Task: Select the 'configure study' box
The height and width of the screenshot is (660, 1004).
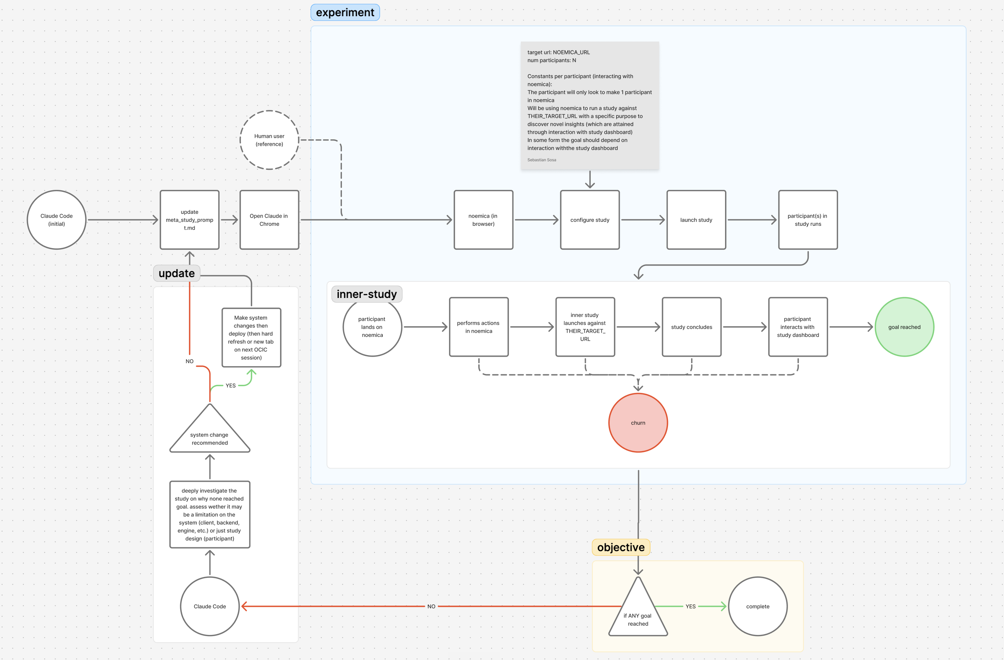Action: click(590, 220)
